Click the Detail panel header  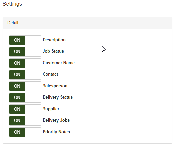coord(88,23)
